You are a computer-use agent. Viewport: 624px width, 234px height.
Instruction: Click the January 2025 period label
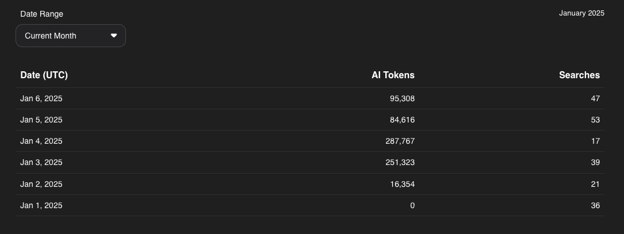581,13
